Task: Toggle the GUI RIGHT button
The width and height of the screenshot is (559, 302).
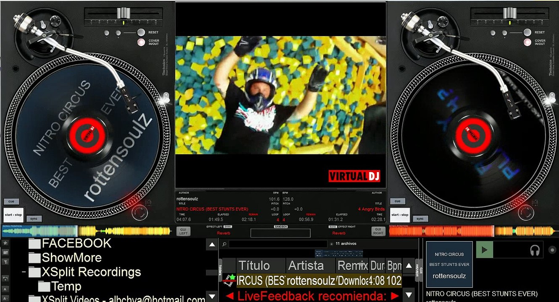Action: 378,231
